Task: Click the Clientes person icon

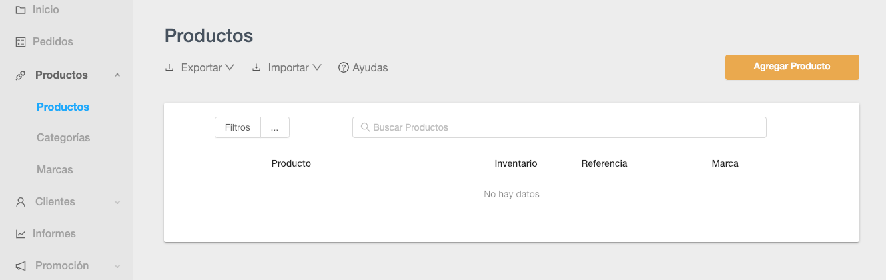Action: point(21,202)
